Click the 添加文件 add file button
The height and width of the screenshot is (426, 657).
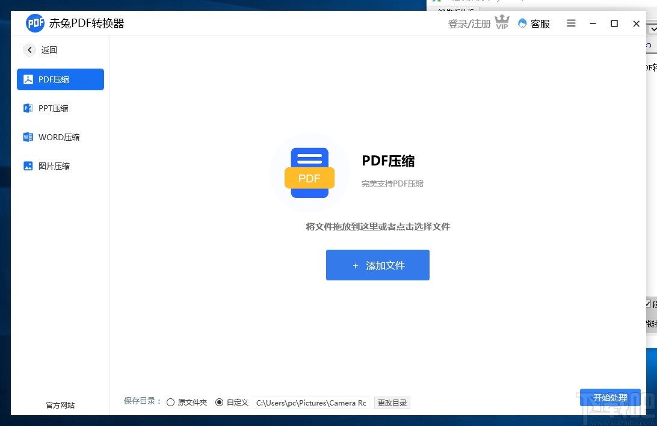[x=377, y=265]
